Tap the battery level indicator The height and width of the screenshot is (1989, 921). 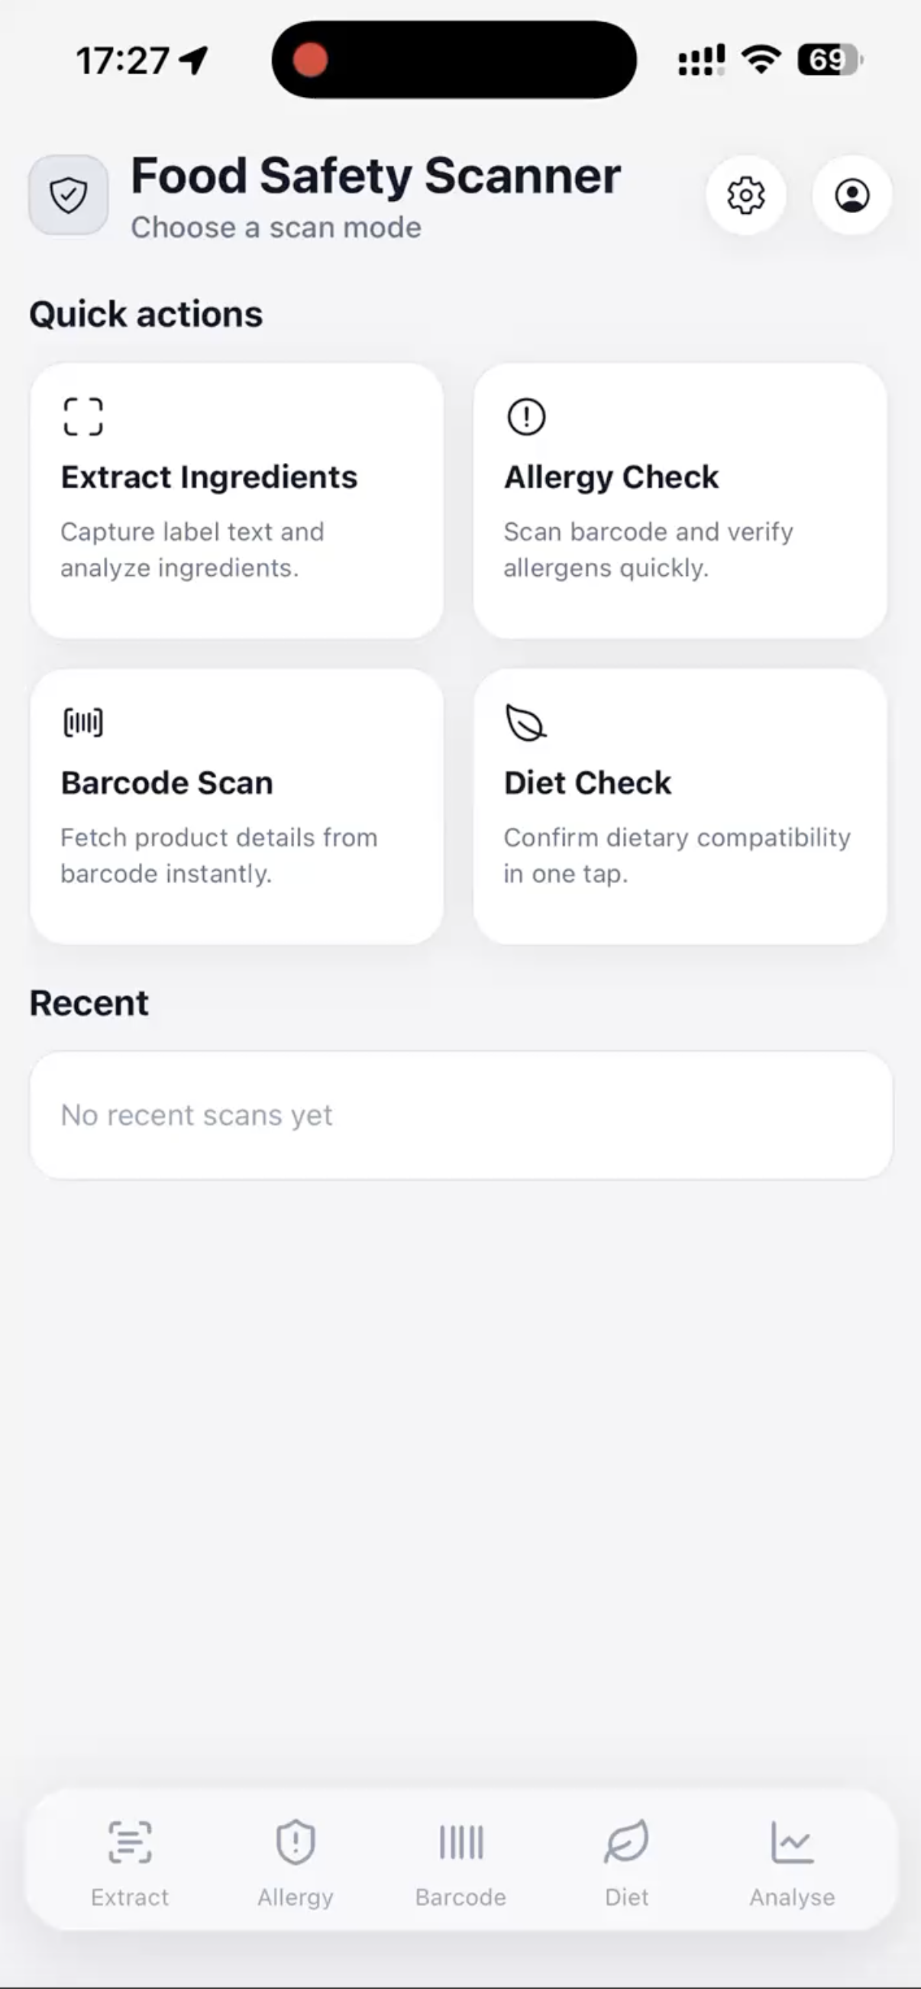pos(829,60)
